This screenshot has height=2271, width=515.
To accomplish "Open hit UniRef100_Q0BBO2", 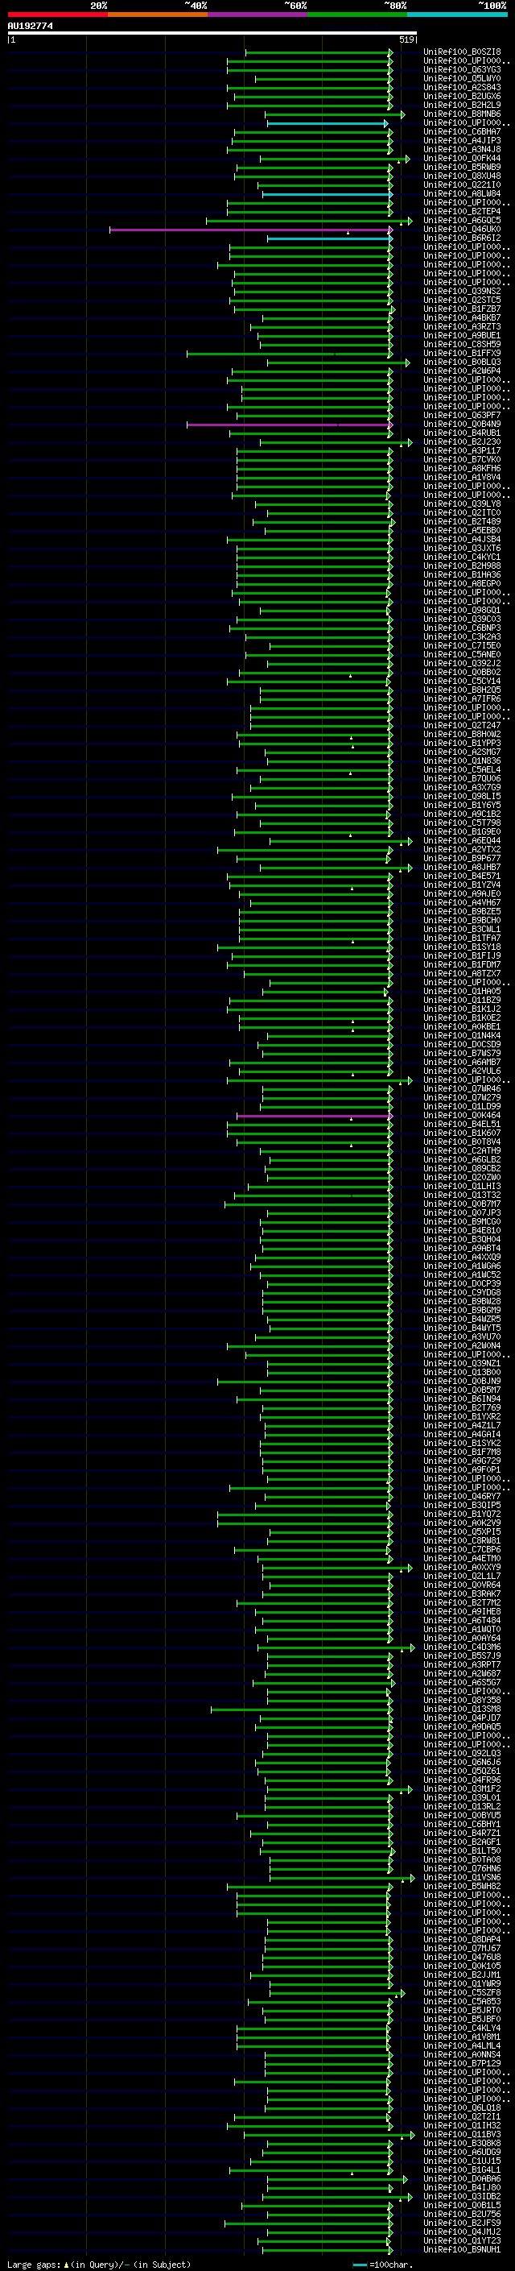I will 462,672.
